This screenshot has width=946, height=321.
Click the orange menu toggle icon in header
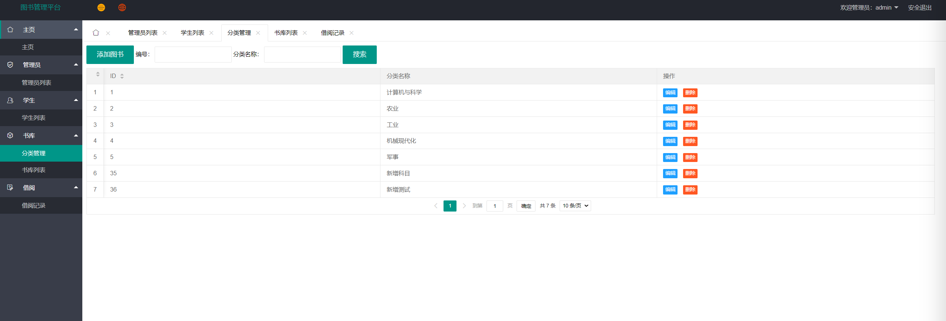[x=101, y=7]
